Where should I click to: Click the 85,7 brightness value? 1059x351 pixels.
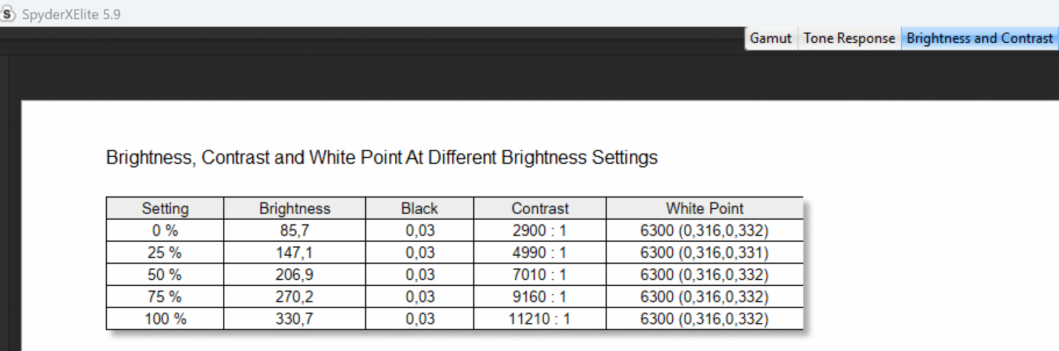(x=295, y=230)
